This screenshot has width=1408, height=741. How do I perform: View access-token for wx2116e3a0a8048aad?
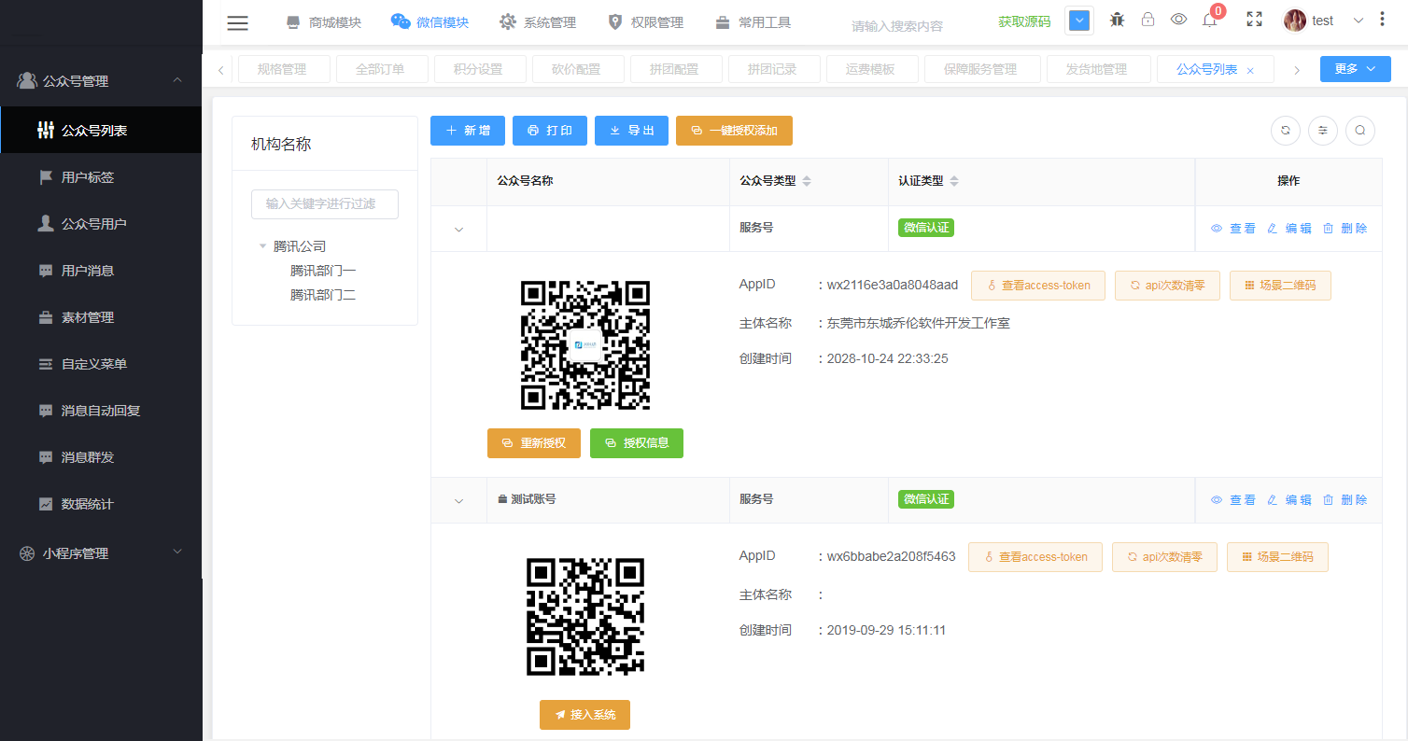[1038, 286]
